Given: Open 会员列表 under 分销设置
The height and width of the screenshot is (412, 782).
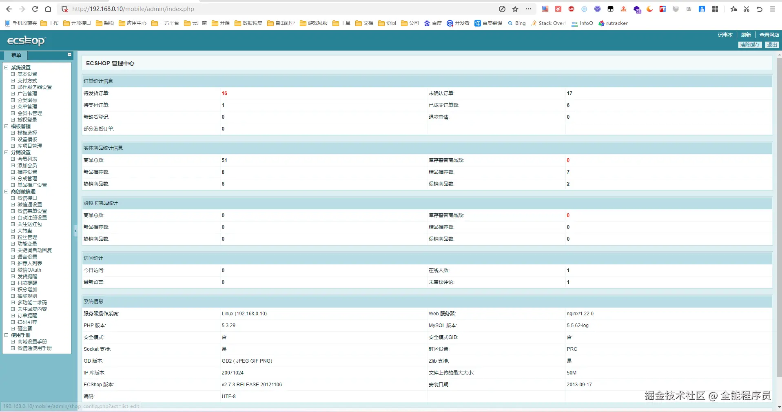Looking at the screenshot, I should [27, 159].
